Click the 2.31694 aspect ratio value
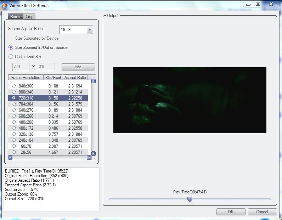This screenshot has width=282, height=220. pos(75,86)
